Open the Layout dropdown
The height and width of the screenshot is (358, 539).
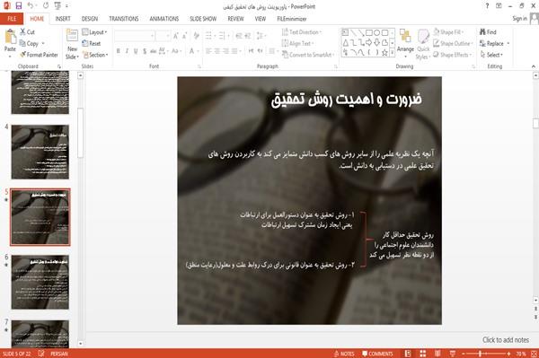point(94,32)
